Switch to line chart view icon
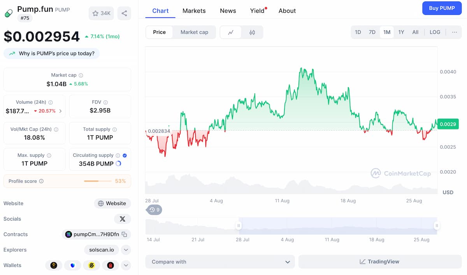This screenshot has width=467, height=275. tap(231, 32)
